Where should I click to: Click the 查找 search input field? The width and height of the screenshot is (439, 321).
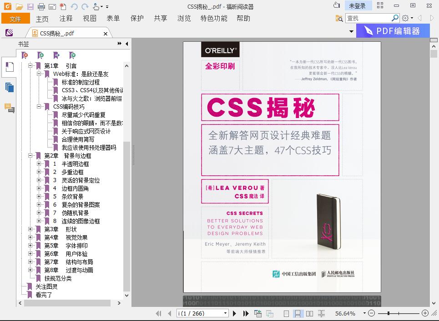[x=368, y=18]
